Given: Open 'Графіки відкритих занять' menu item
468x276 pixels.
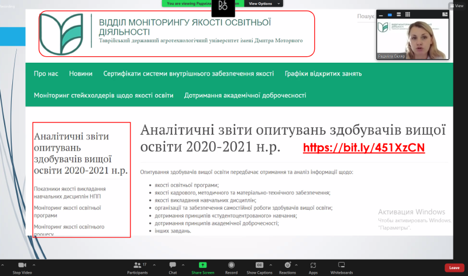Looking at the screenshot, I should point(324,74).
